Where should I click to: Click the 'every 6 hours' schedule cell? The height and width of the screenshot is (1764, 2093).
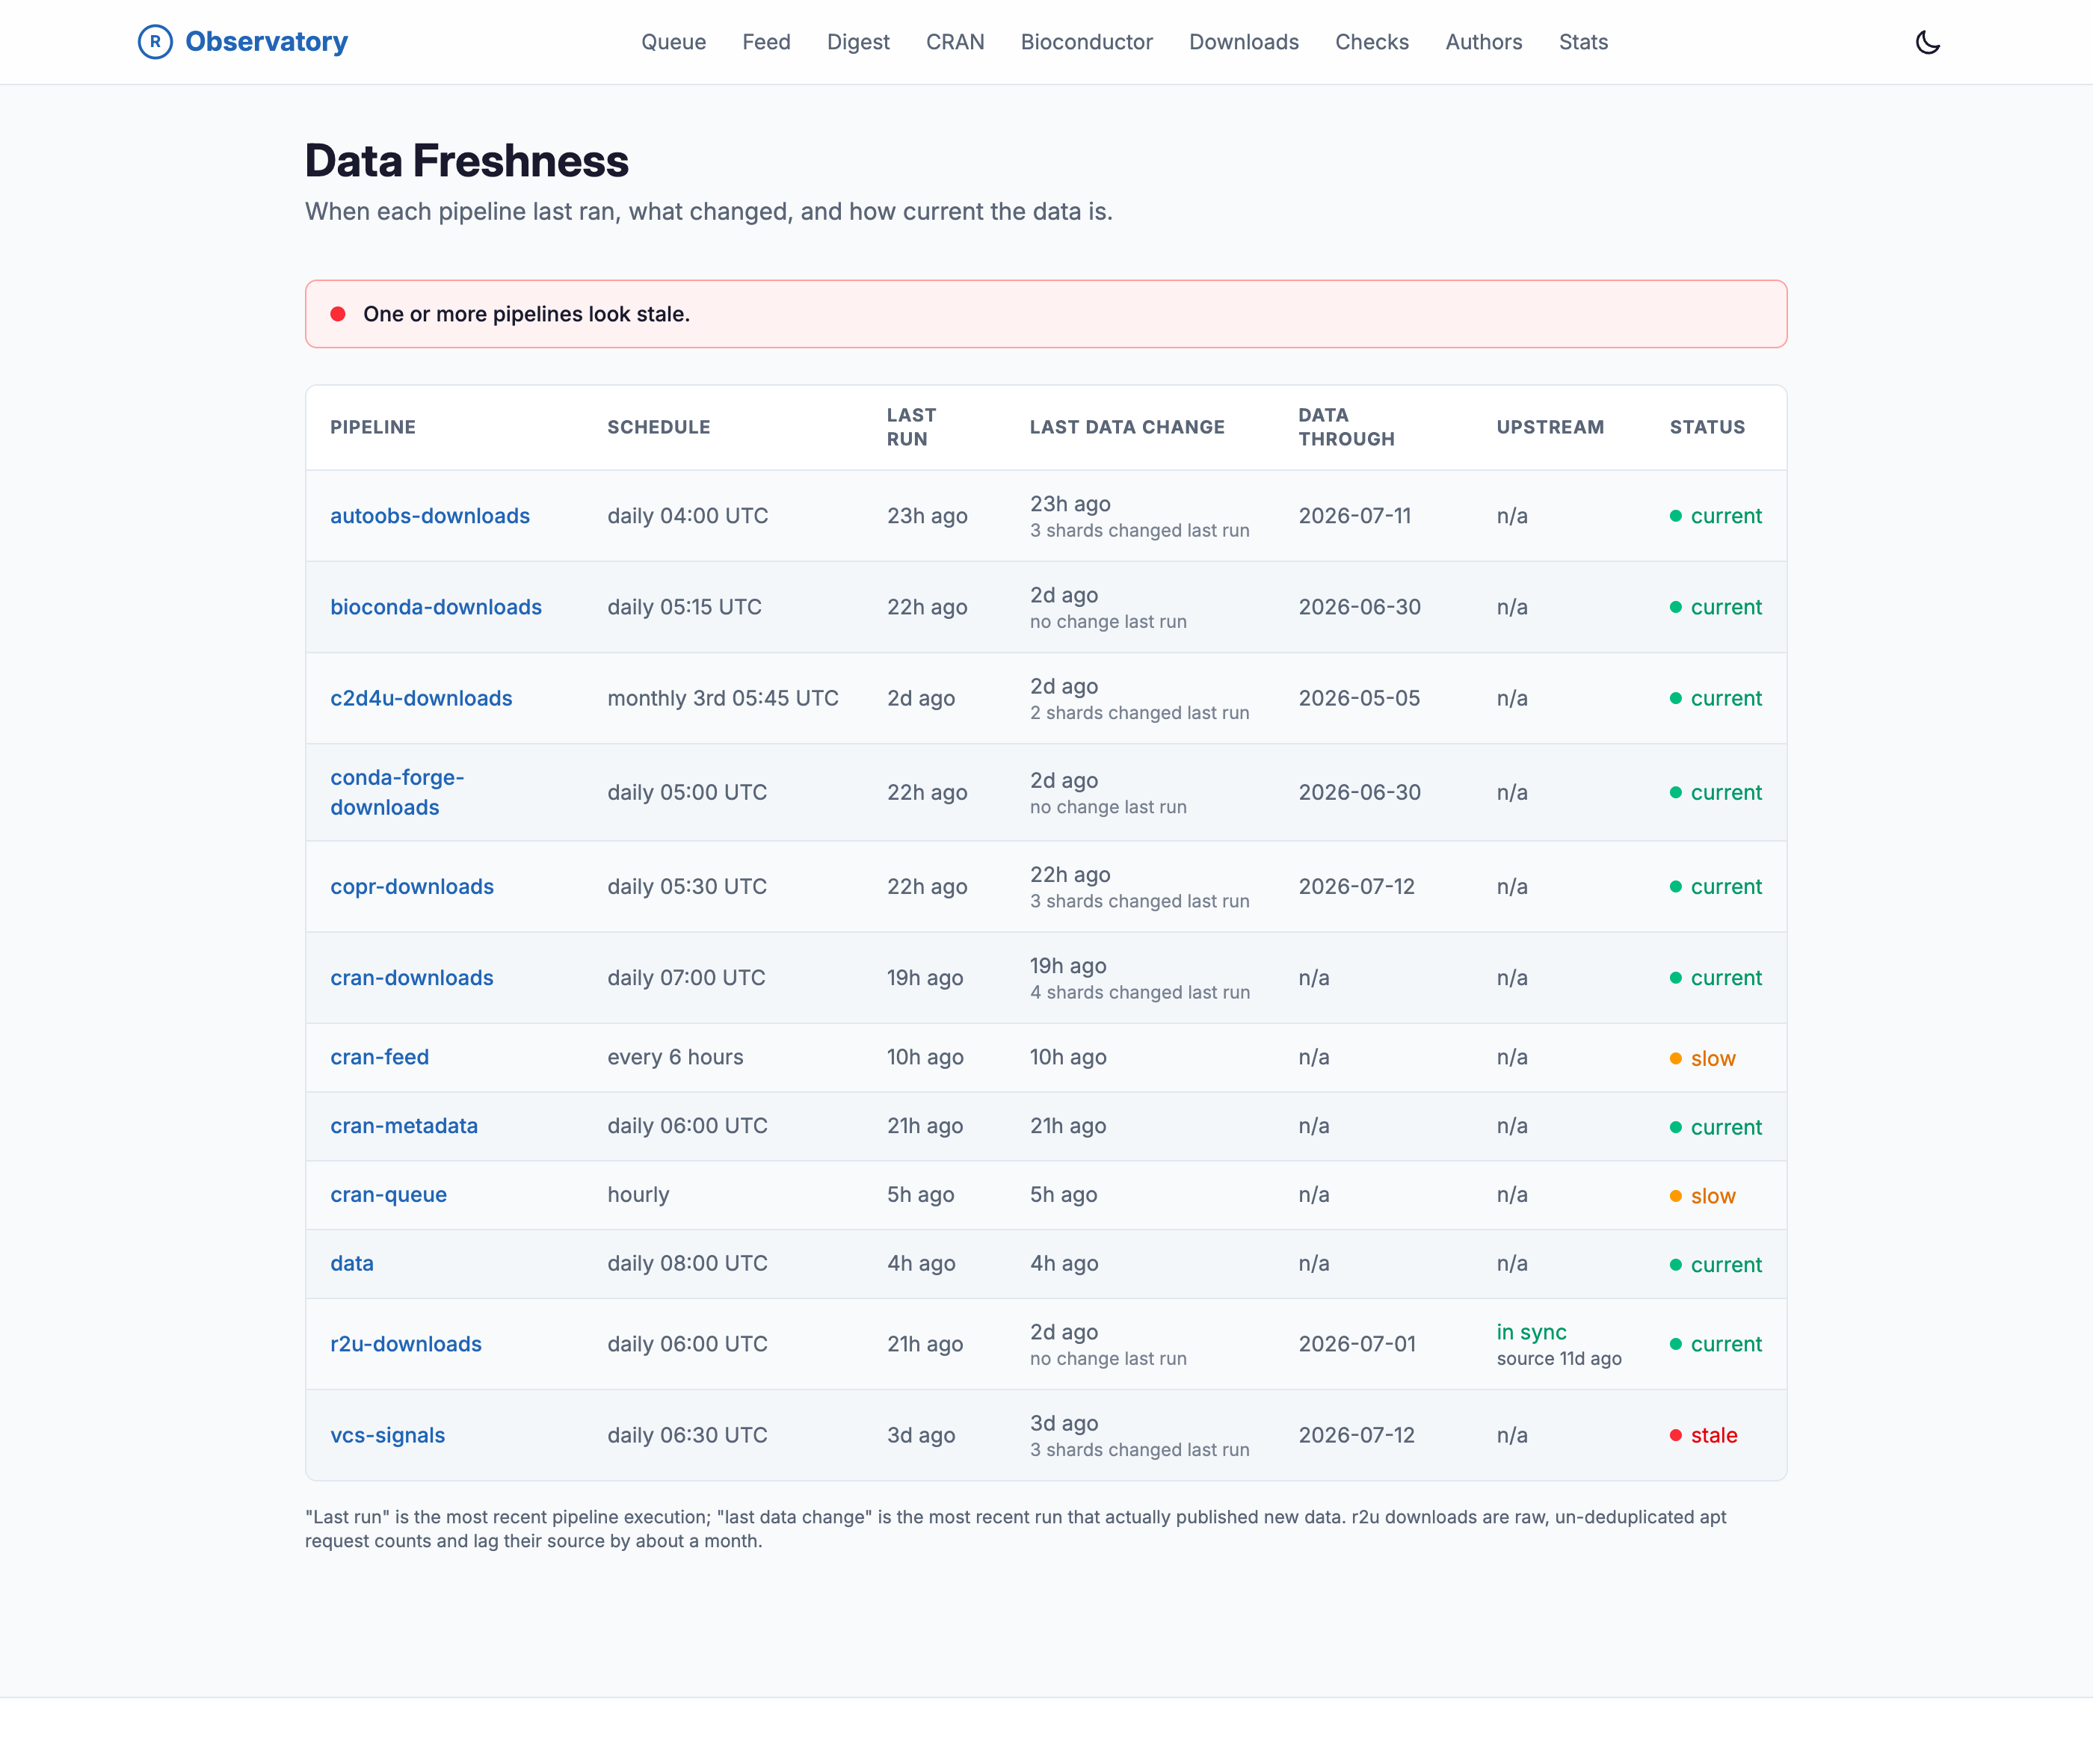(x=675, y=1057)
